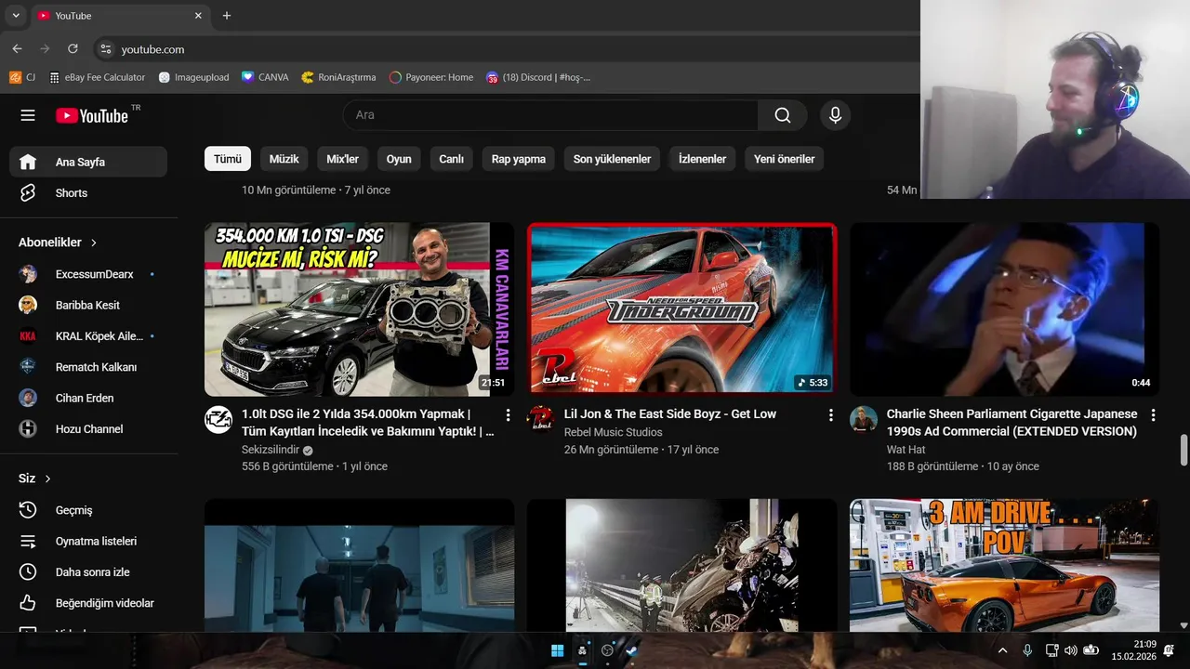Open the CJ bookmark
Screen dimensions: 1190x669
[23, 77]
